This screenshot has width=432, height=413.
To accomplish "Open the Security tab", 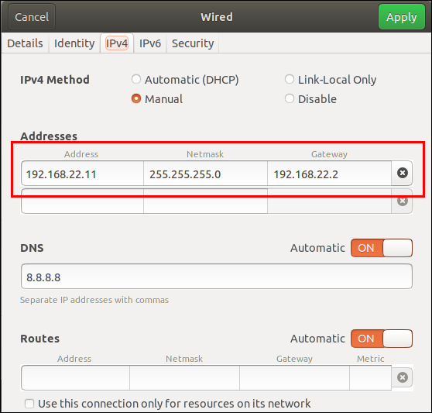I will (x=193, y=43).
